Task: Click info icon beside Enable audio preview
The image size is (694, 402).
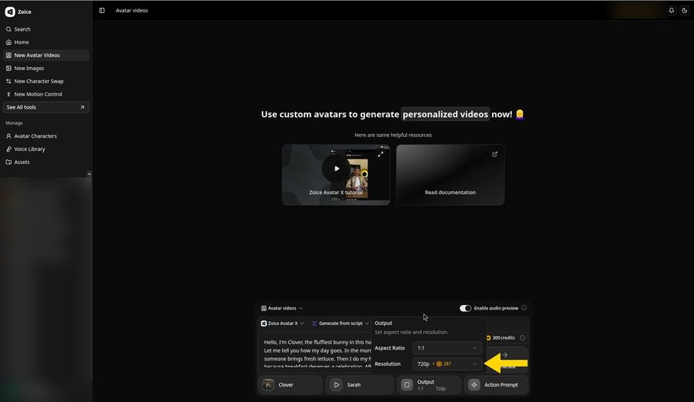Action: tap(524, 308)
